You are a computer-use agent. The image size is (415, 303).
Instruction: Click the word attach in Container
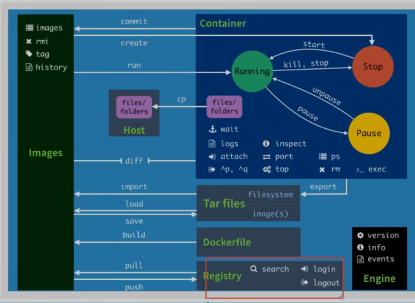pyautogui.click(x=234, y=156)
